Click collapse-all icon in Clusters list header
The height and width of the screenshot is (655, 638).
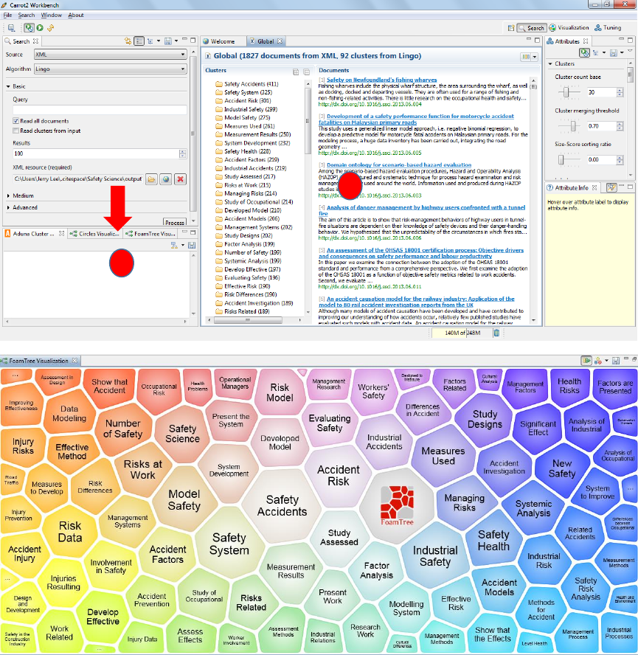[307, 72]
